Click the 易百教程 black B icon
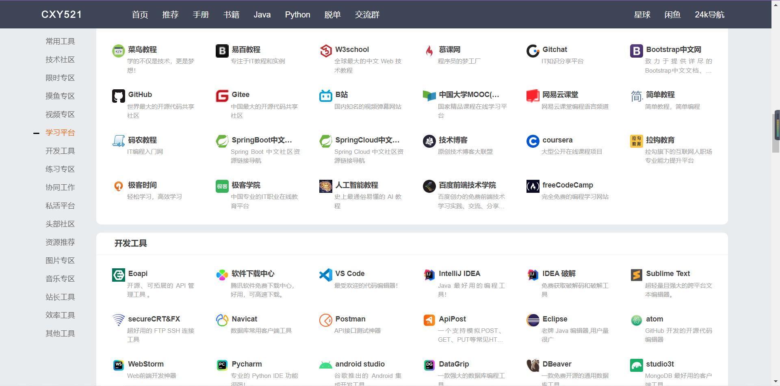The image size is (780, 386). coord(222,51)
